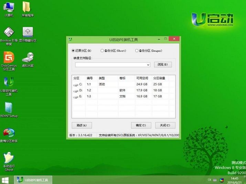
Task: Click the 文档 volume label cell
Action: point(122,96)
